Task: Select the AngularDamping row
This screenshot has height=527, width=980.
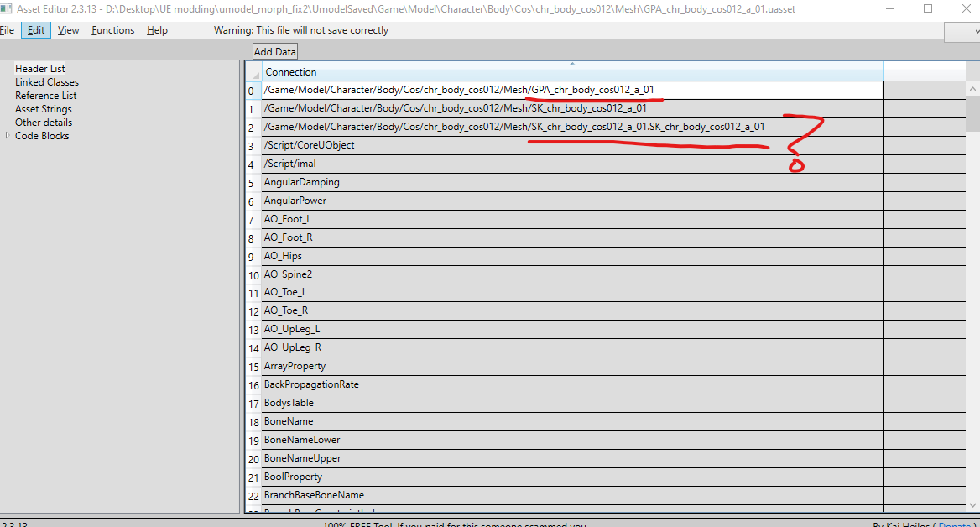Action: pos(572,183)
